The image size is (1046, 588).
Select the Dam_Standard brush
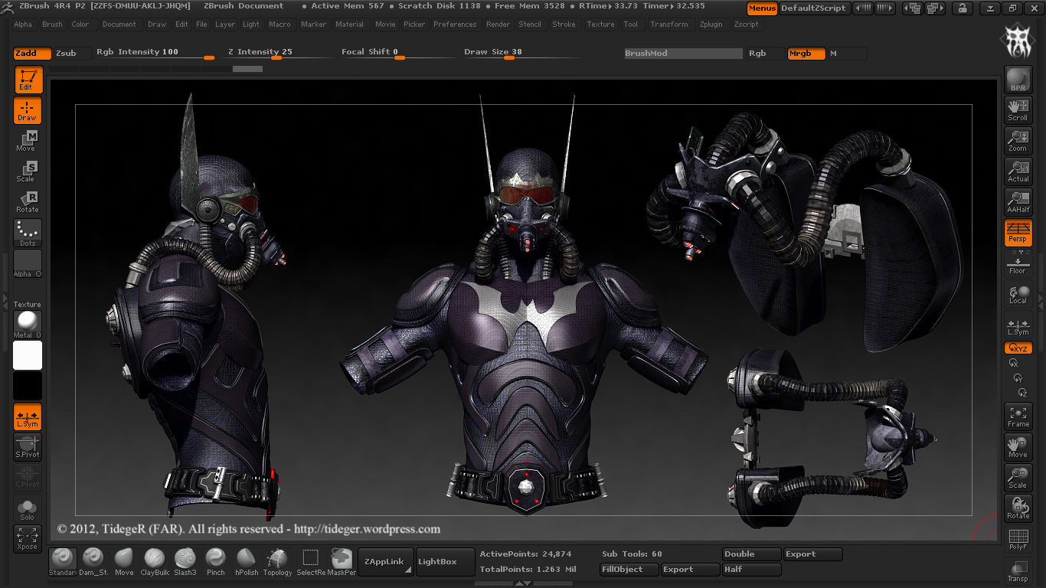point(93,562)
